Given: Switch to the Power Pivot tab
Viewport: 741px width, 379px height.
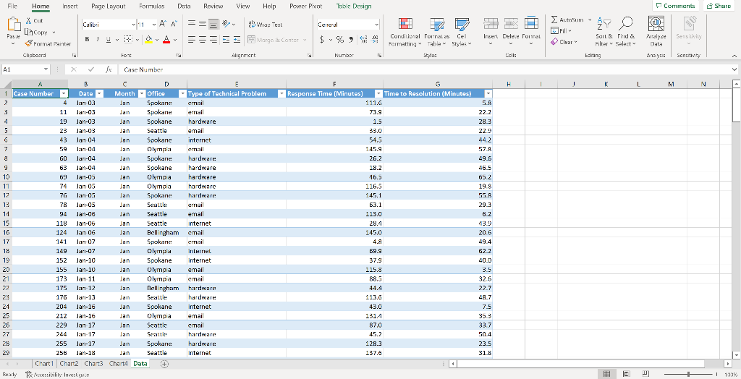Looking at the screenshot, I should coord(306,6).
